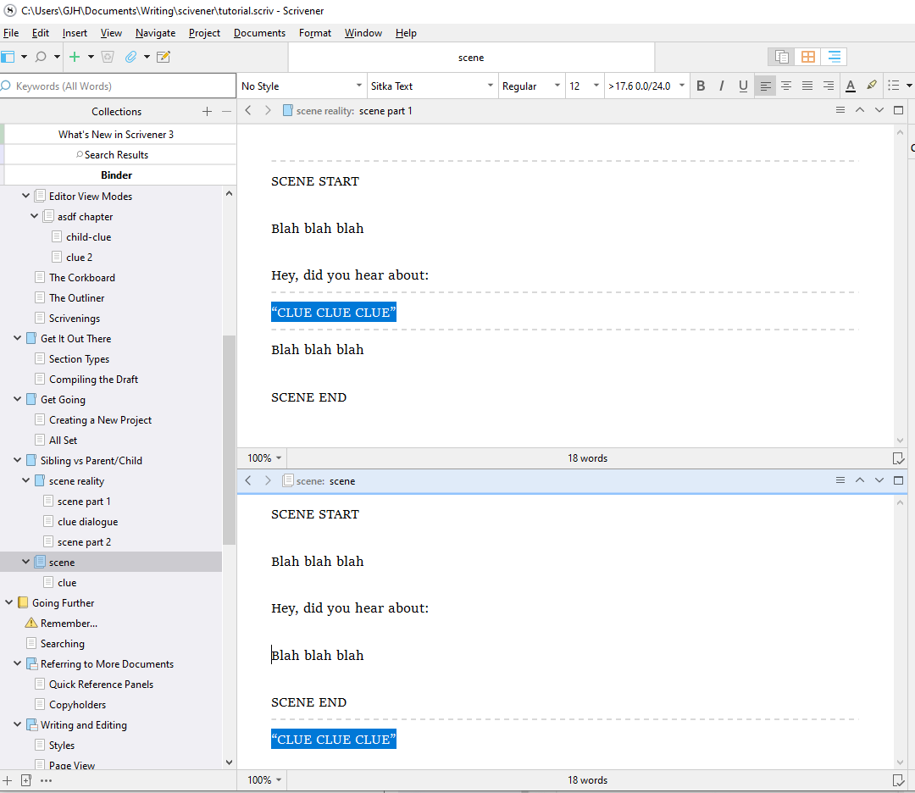Toggle underline formatting
This screenshot has width=915, height=793.
tap(743, 86)
